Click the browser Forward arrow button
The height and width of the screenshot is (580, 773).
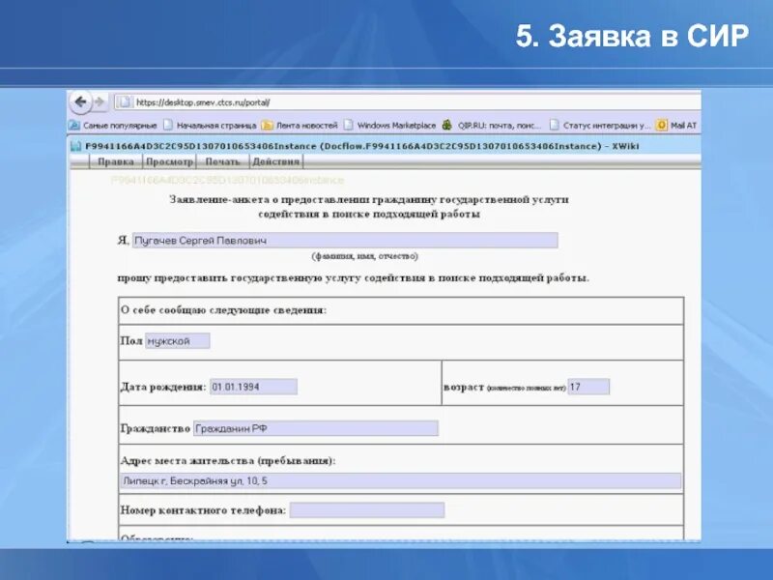(100, 102)
